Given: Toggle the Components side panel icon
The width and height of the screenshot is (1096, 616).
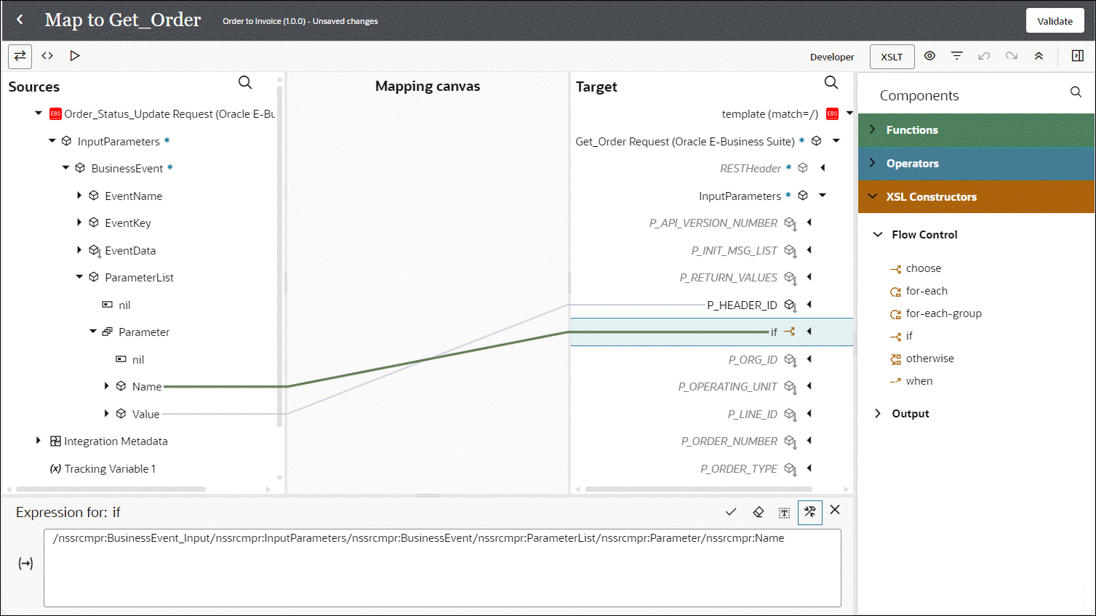Looking at the screenshot, I should pos(1078,56).
